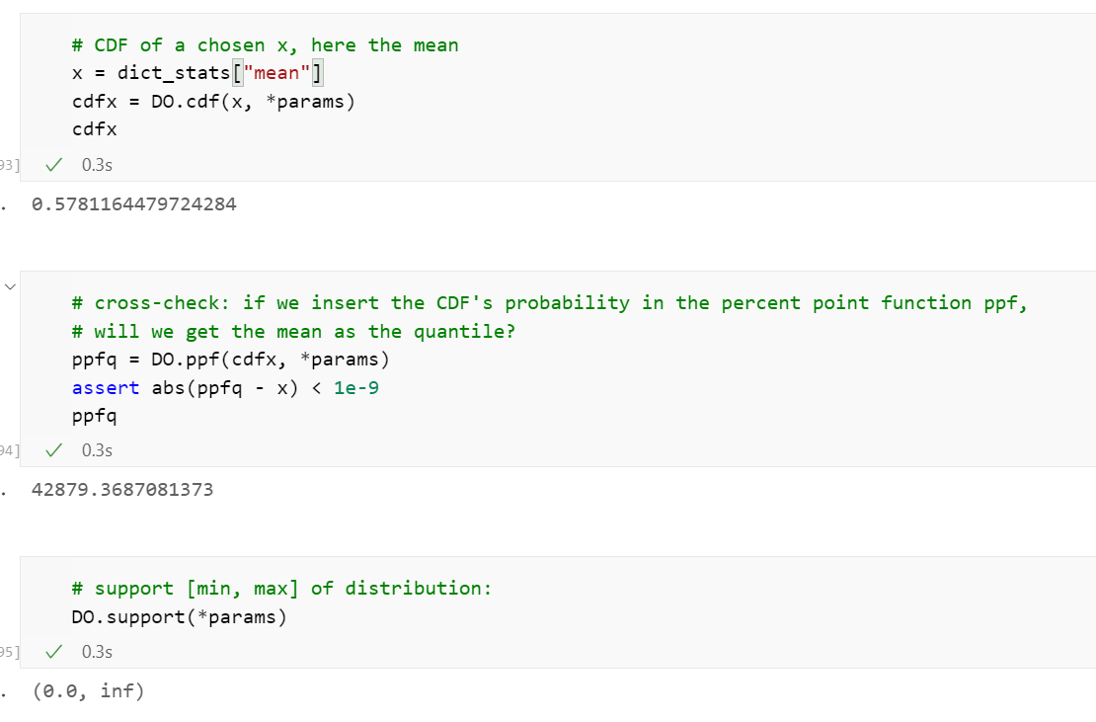Click the execution count label of the support cell
Screen dimensions: 1096x722
pyautogui.click(x=9, y=652)
